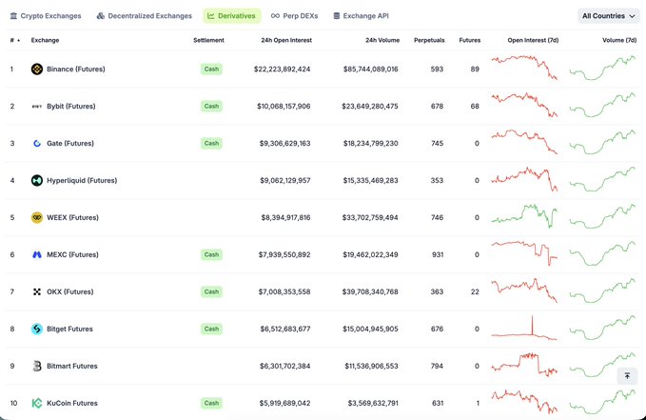Open the Perp DEXs tab
This screenshot has width=646, height=420.
tap(295, 15)
